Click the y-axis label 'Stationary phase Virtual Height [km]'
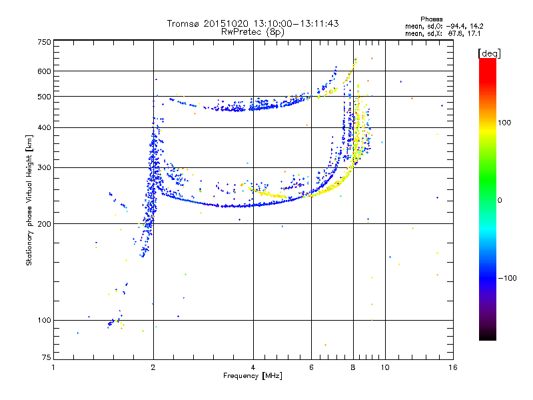This screenshot has width=533, height=400. tap(29, 200)
